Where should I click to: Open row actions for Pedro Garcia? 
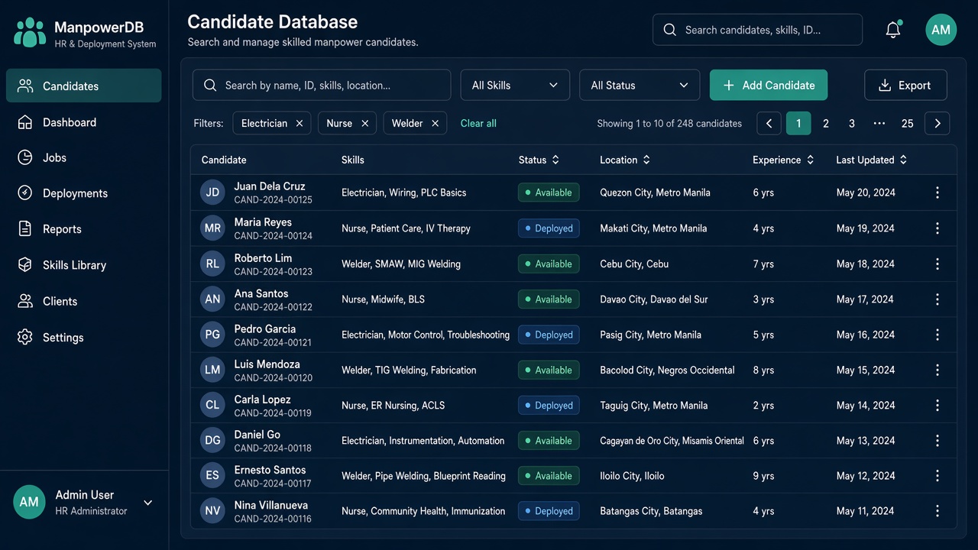938,335
